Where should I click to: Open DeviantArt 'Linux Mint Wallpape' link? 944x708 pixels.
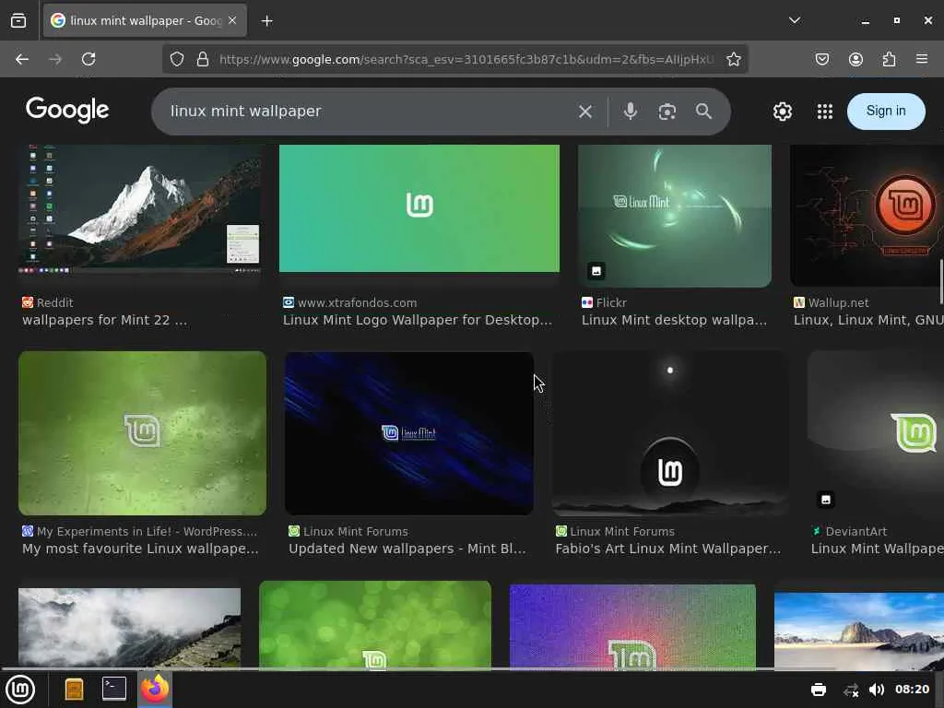click(878, 549)
